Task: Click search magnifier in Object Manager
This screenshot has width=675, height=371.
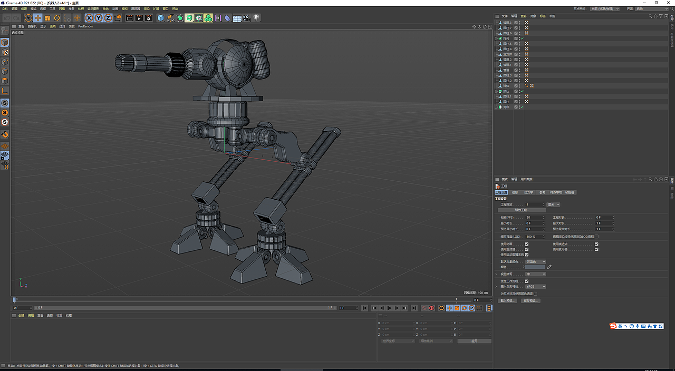Action: click(650, 16)
